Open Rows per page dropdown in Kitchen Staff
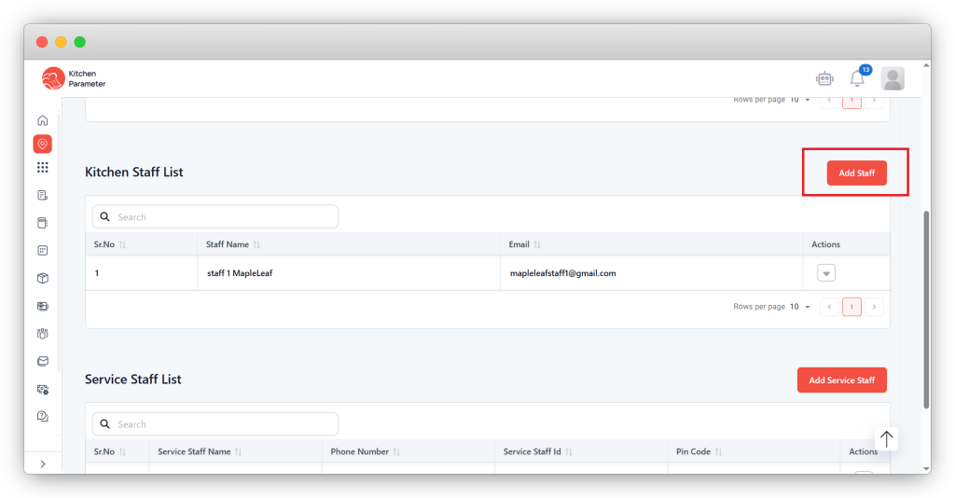This screenshot has height=498, width=955. [x=798, y=307]
